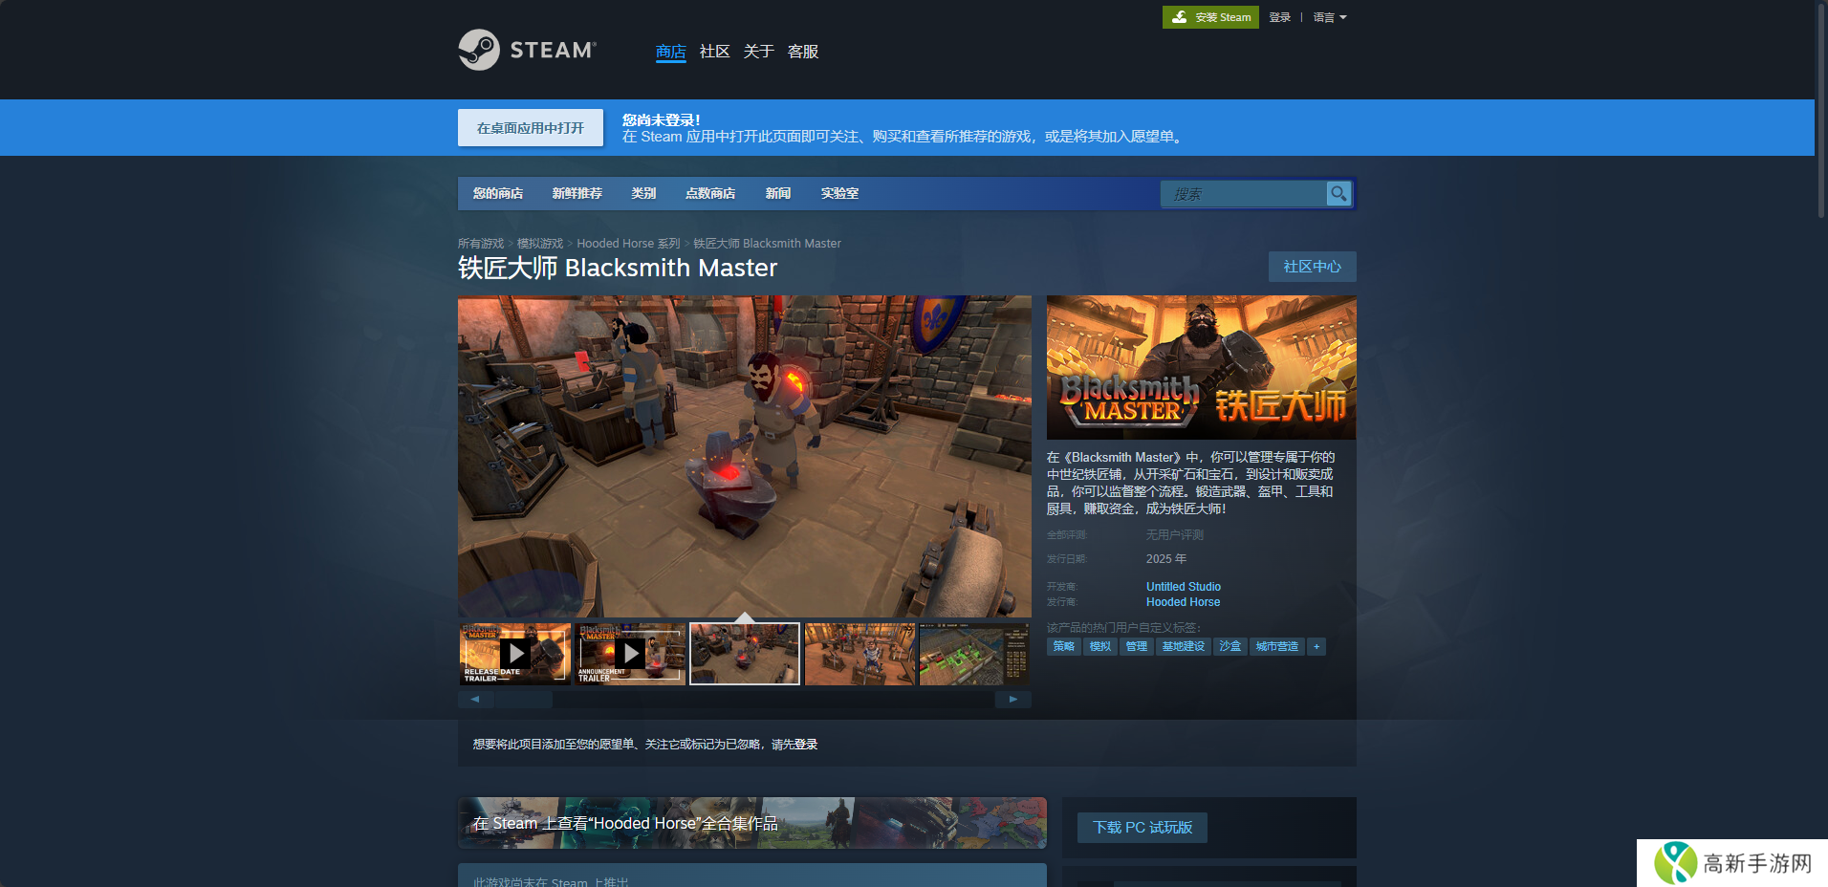
Task: Open the 社区 top navigation item
Action: [714, 52]
